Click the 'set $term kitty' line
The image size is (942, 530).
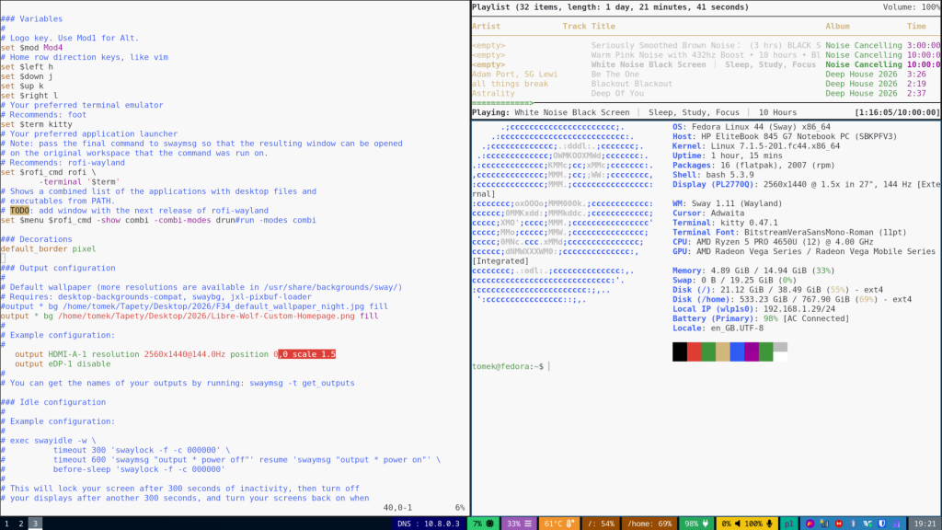click(x=37, y=124)
